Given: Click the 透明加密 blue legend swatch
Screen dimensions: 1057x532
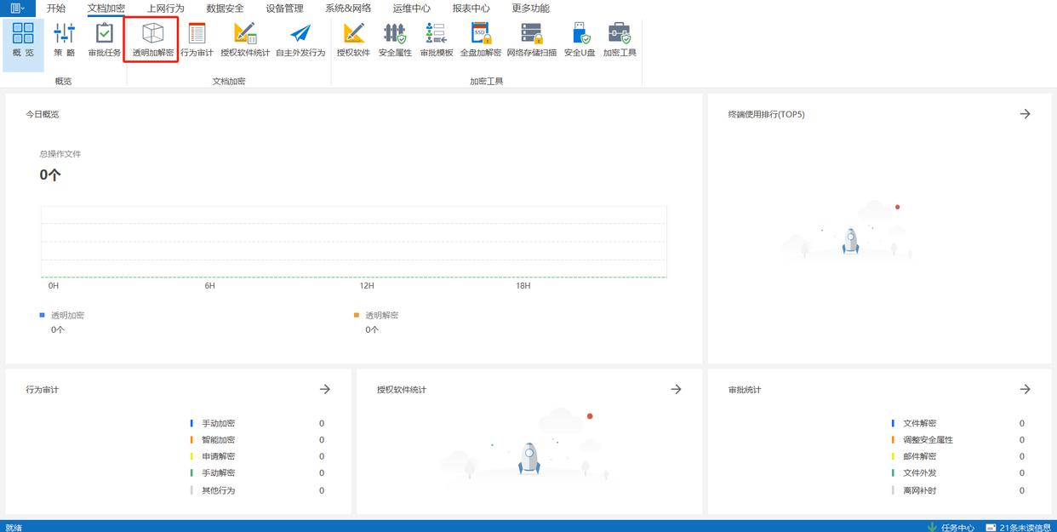Looking at the screenshot, I should click(x=43, y=315).
